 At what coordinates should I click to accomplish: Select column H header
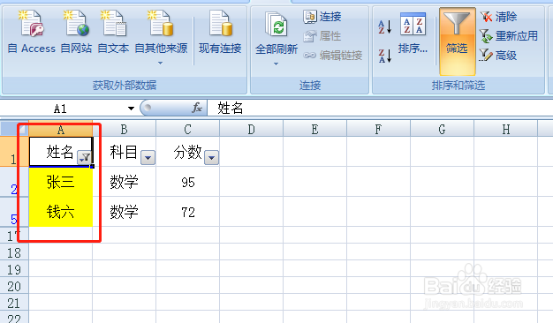[506, 129]
